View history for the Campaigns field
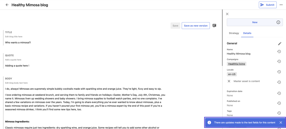 [279, 61]
